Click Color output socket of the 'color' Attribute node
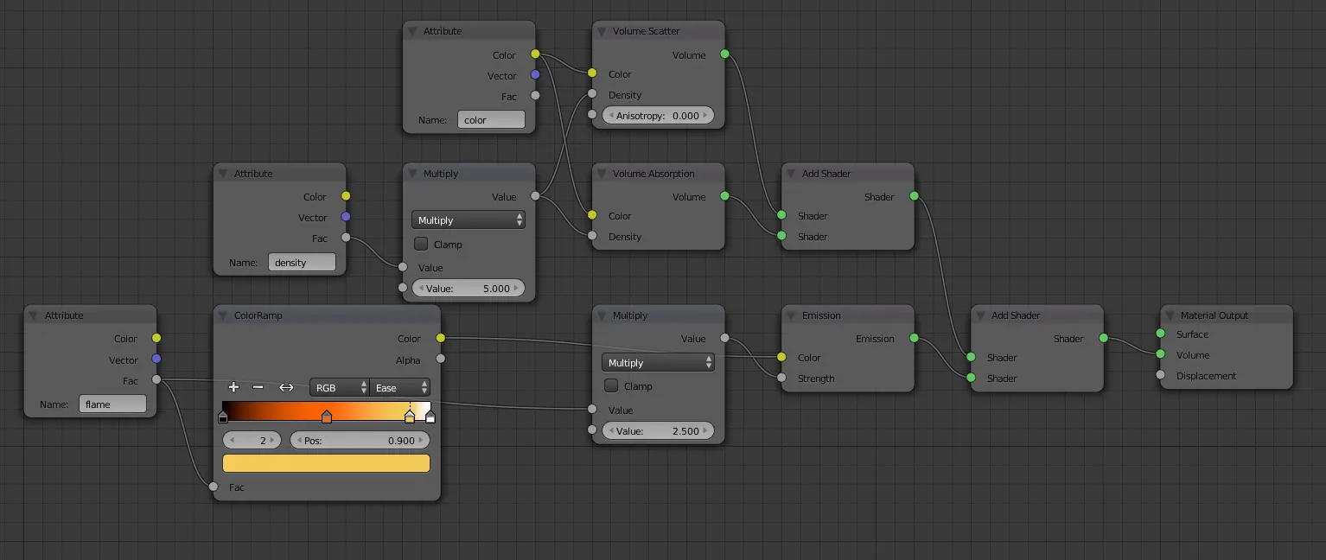Viewport: 1326px width, 560px height. tap(535, 54)
